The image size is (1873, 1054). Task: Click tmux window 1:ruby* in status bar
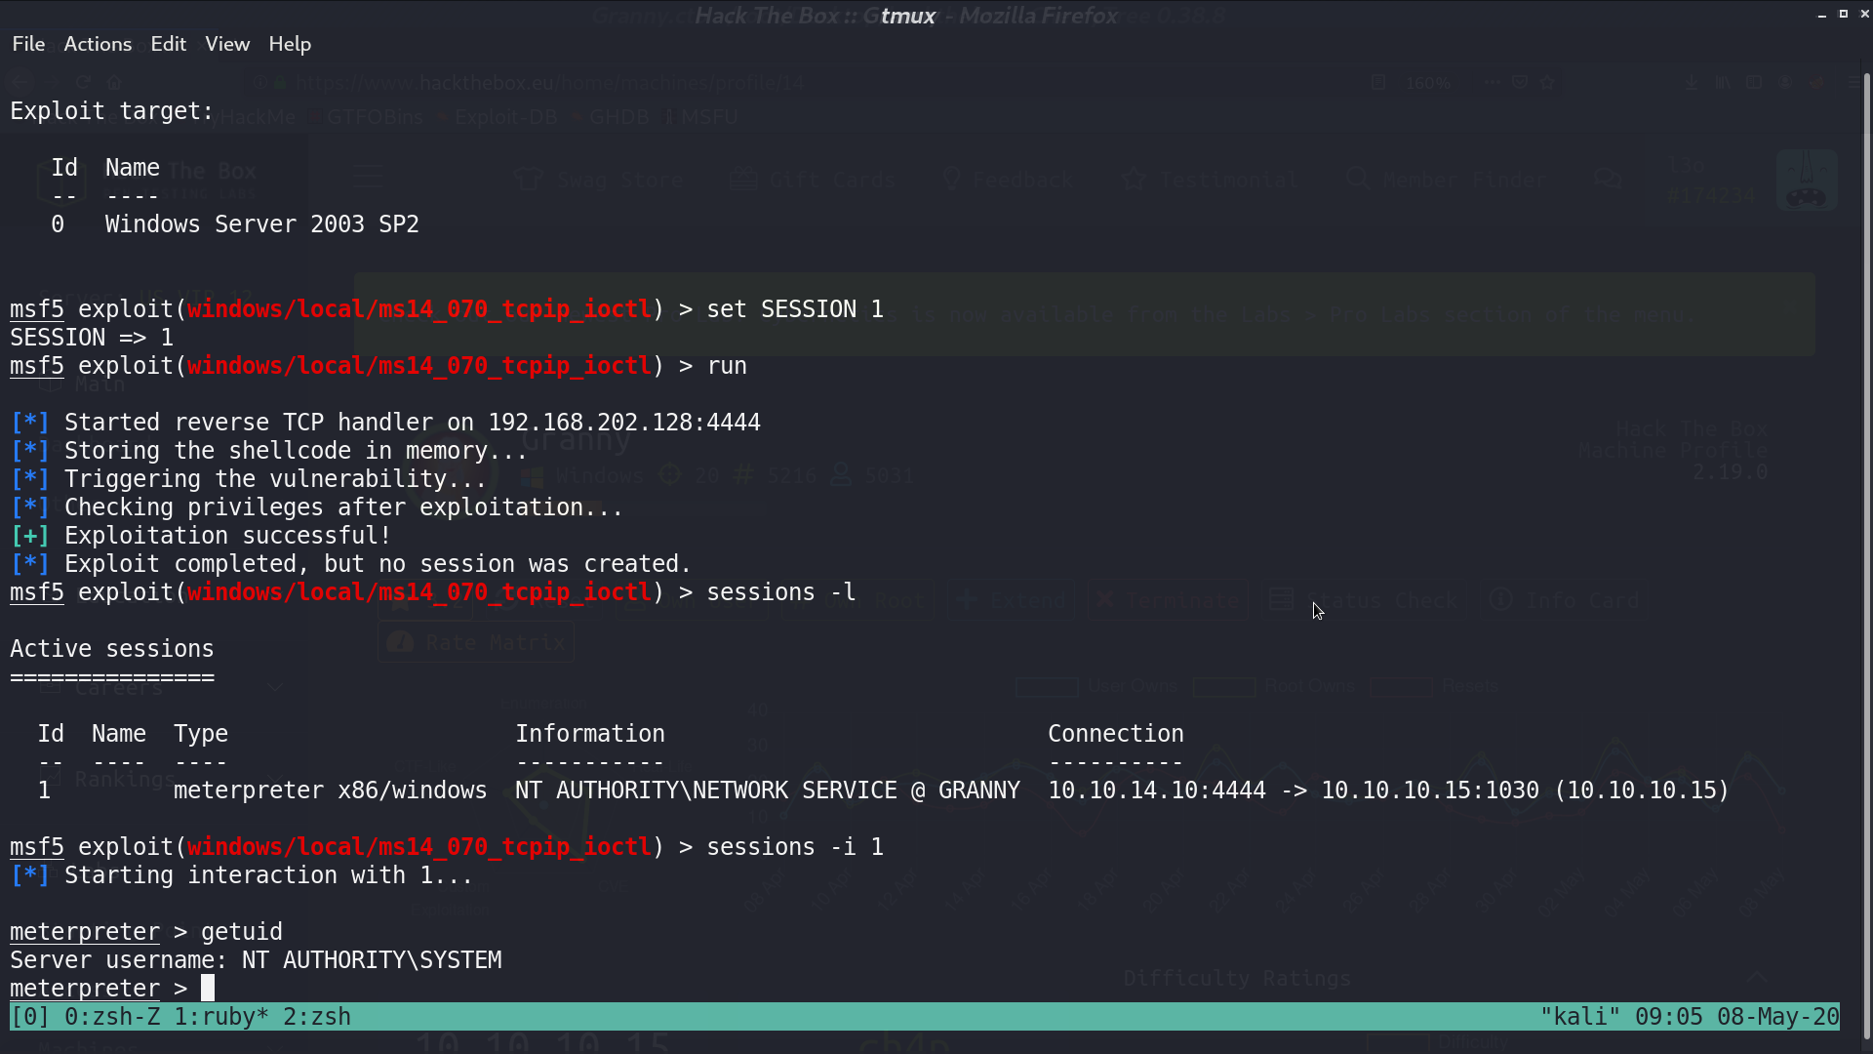point(220,1017)
